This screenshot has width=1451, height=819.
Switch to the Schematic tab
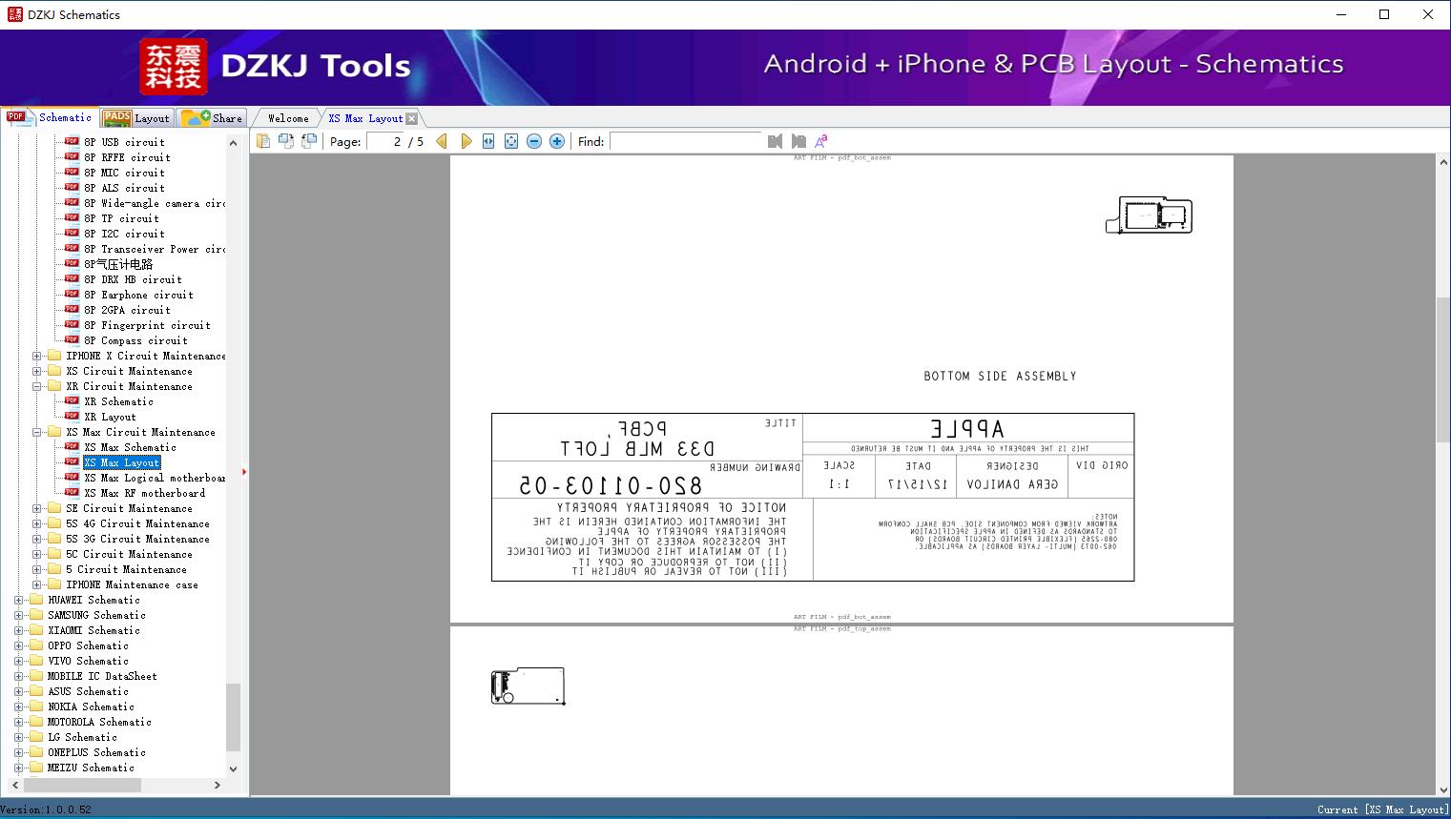(50, 117)
